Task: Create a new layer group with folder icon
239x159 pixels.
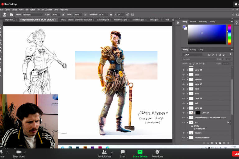Action: coord(220,143)
